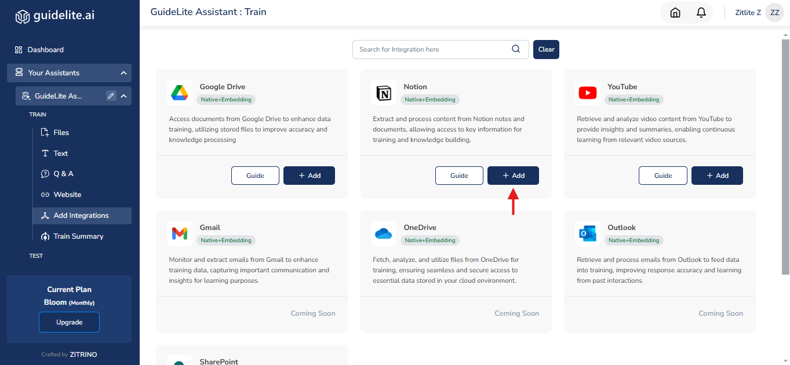Click the Train Summary icon
This screenshot has height=365, width=790.
(45, 236)
